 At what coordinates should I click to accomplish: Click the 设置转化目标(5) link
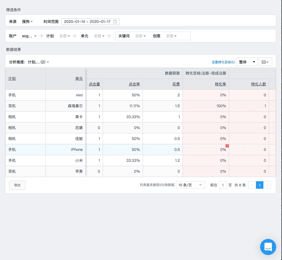(223, 62)
